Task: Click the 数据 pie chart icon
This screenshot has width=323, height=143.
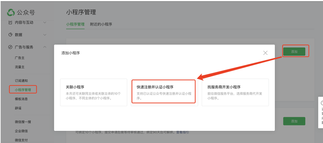Action: point(10,35)
